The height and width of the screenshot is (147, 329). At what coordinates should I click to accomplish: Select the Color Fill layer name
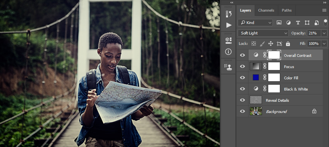(x=291, y=78)
